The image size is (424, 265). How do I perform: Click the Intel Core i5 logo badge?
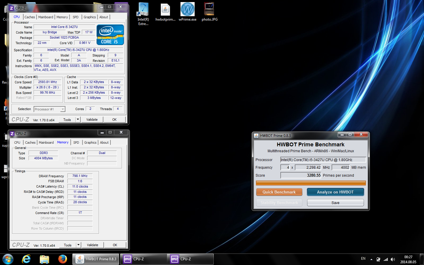pyautogui.click(x=110, y=35)
